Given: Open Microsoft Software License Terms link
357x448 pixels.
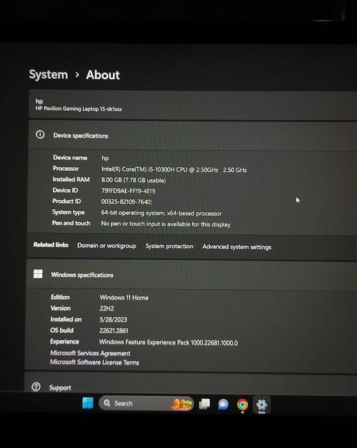Looking at the screenshot, I should click(x=95, y=362).
